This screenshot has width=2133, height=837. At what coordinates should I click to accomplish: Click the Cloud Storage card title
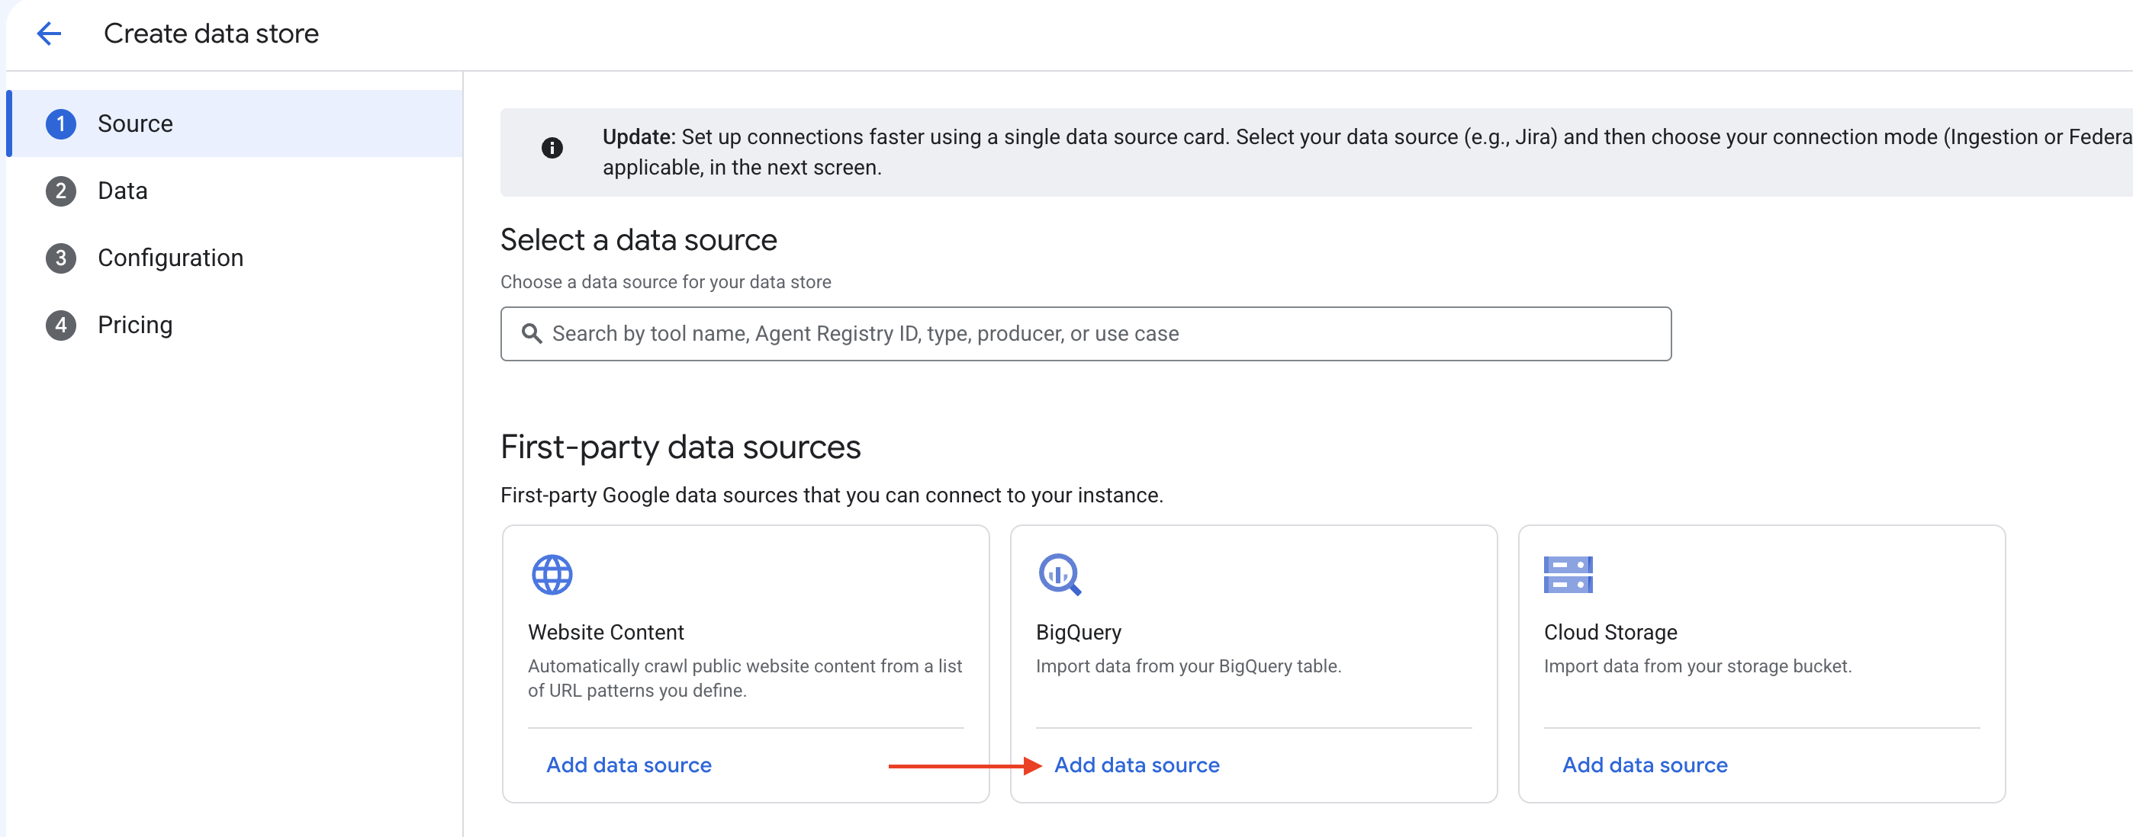click(1610, 633)
